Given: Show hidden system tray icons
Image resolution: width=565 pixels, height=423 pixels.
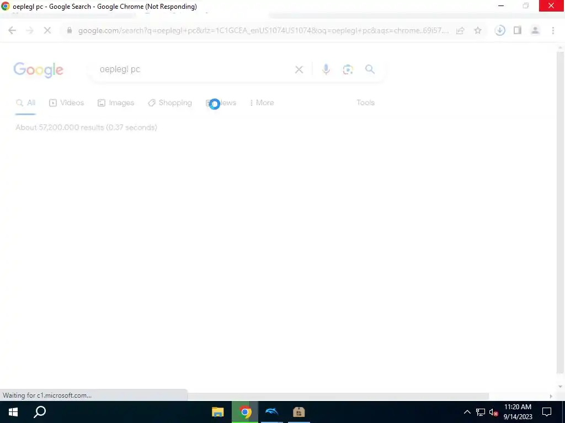Looking at the screenshot, I should pos(467,412).
